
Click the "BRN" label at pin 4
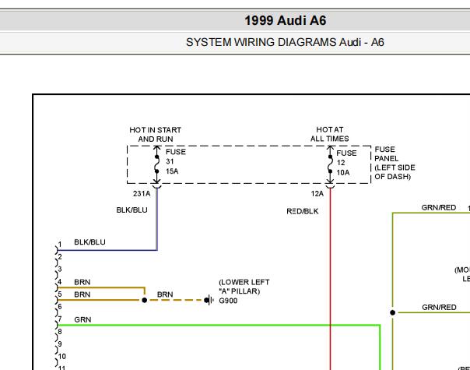click(x=82, y=282)
